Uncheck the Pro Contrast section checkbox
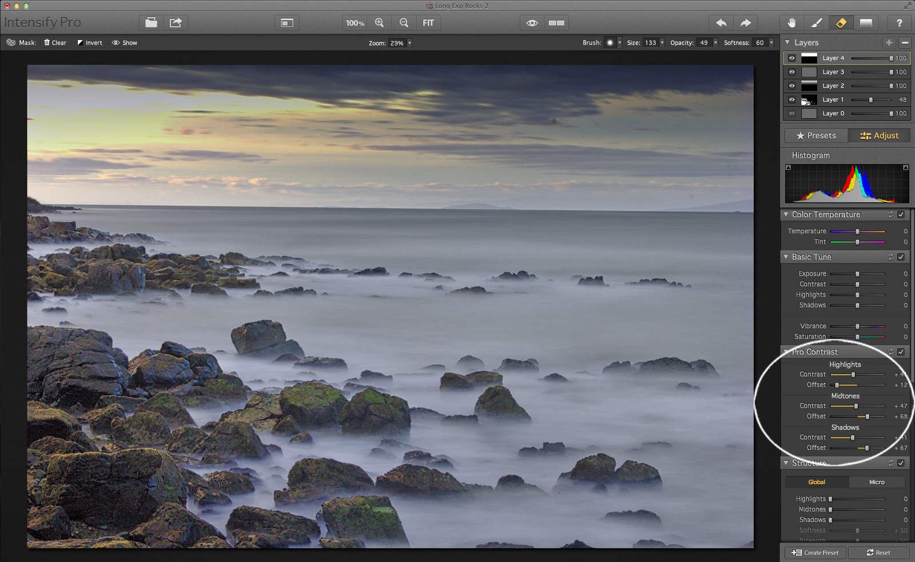Screen dimensions: 915x562 click(x=901, y=352)
